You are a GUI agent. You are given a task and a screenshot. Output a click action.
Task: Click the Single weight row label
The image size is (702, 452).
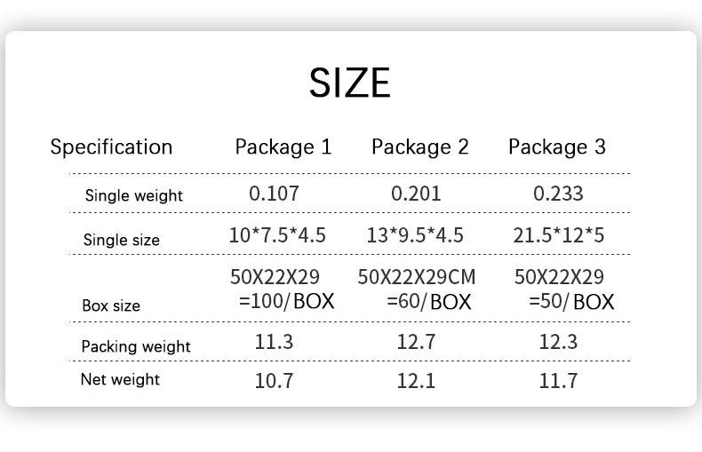click(133, 195)
